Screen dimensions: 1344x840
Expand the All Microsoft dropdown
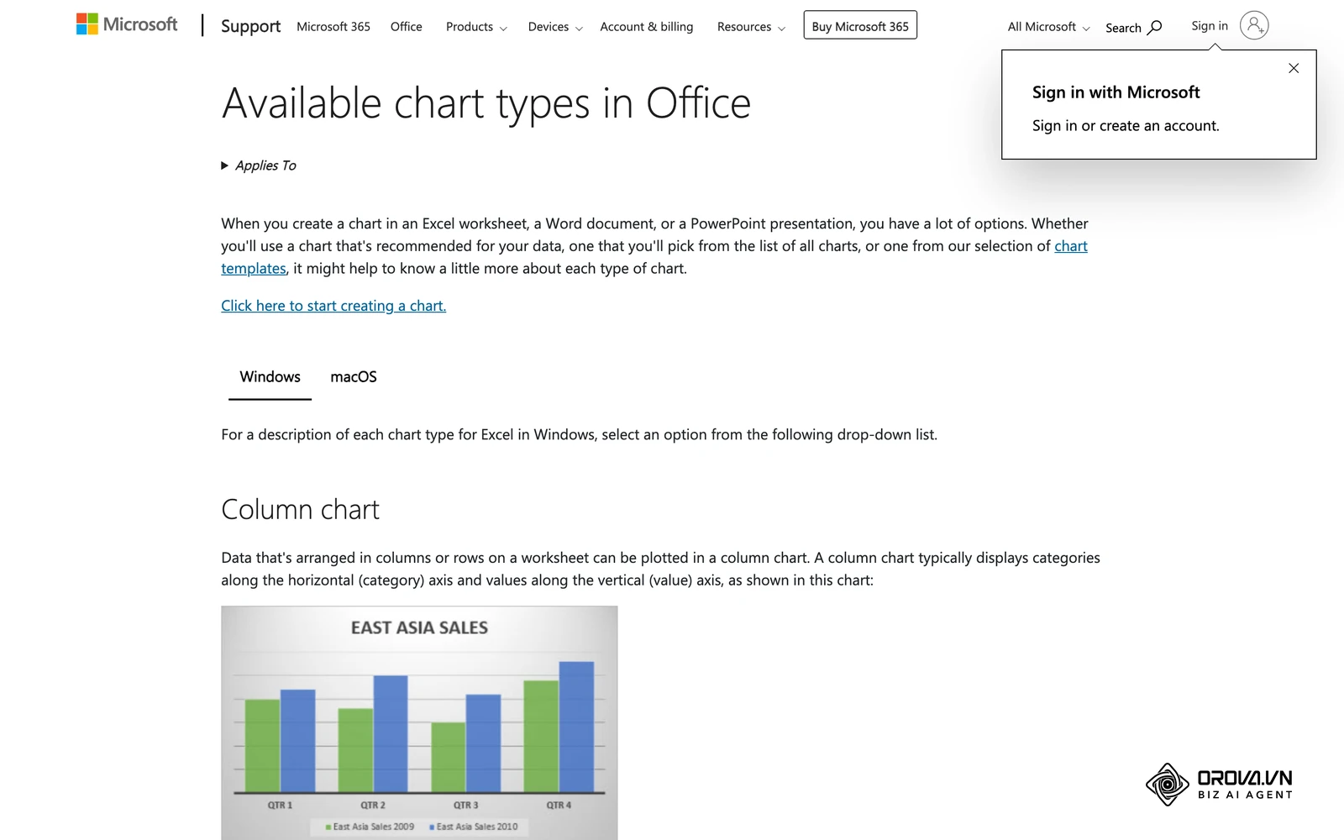pyautogui.click(x=1048, y=27)
